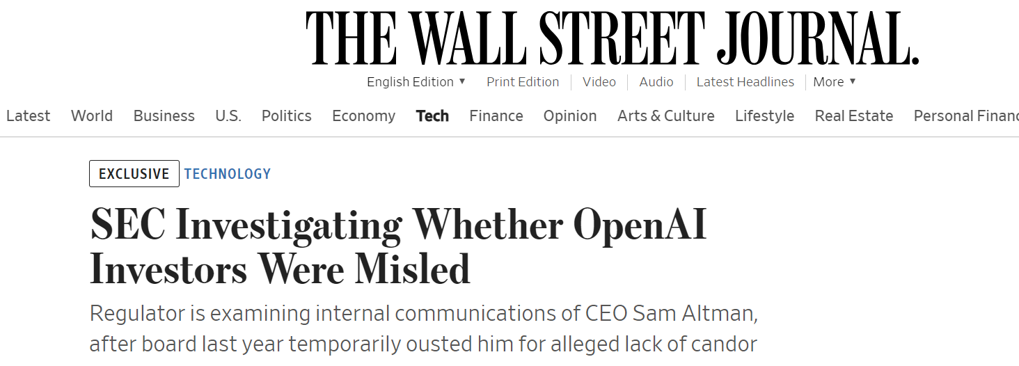The image size is (1019, 366).
Task: View Latest Headlines
Action: tap(745, 82)
